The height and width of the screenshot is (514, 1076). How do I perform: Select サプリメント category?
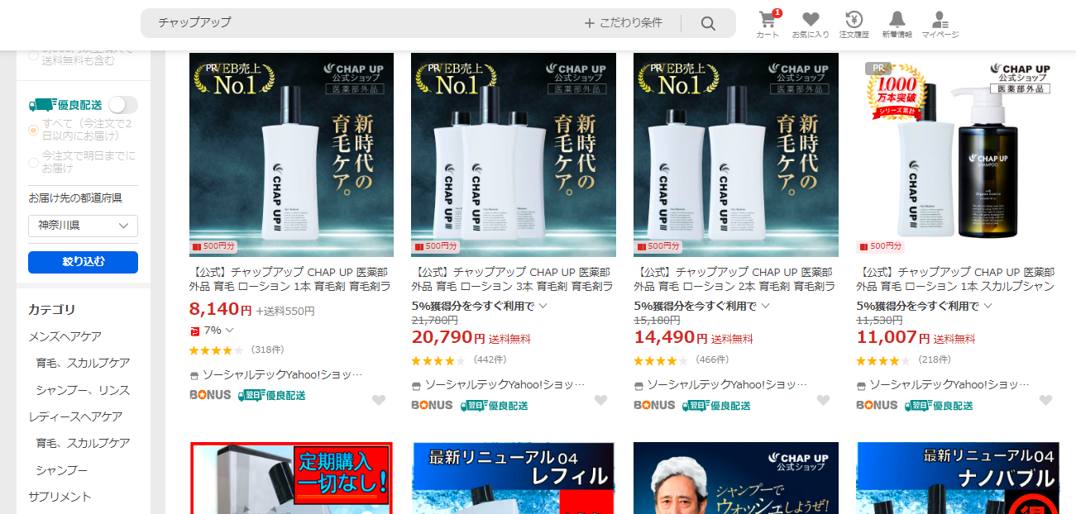tap(60, 497)
